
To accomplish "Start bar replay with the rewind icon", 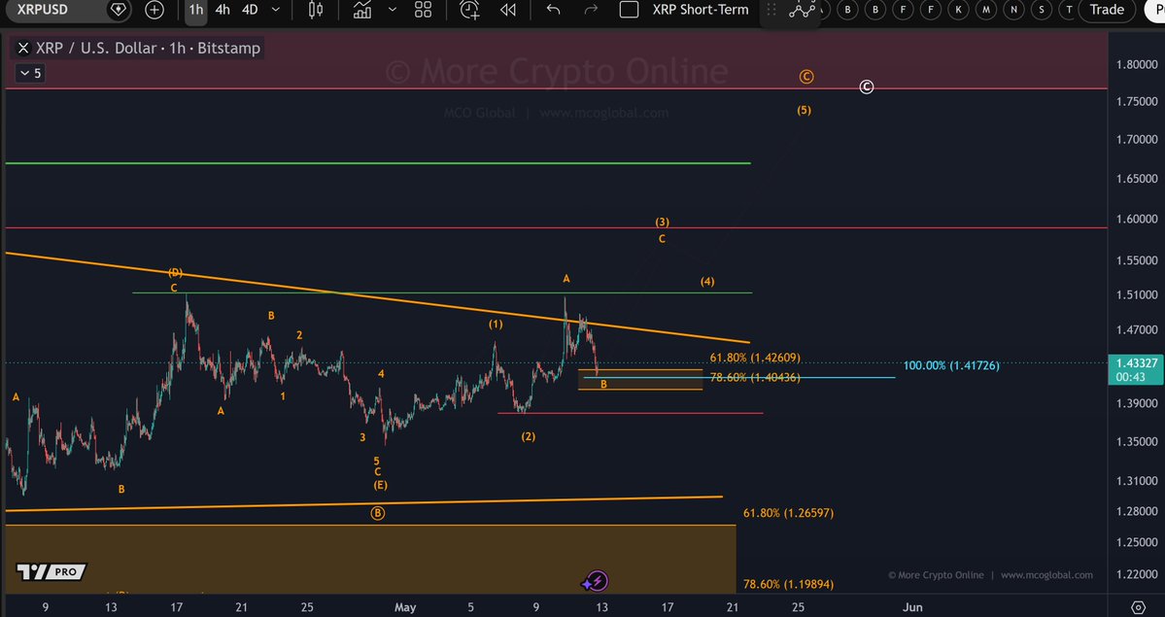I will point(507,10).
